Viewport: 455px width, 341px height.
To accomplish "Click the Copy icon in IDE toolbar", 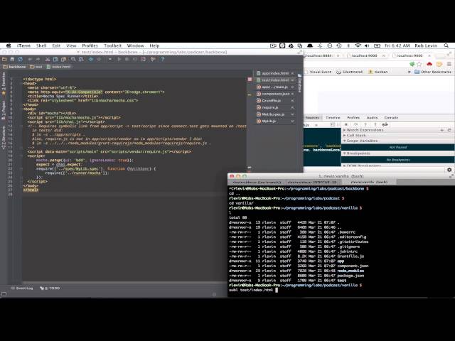I will 55,59.
